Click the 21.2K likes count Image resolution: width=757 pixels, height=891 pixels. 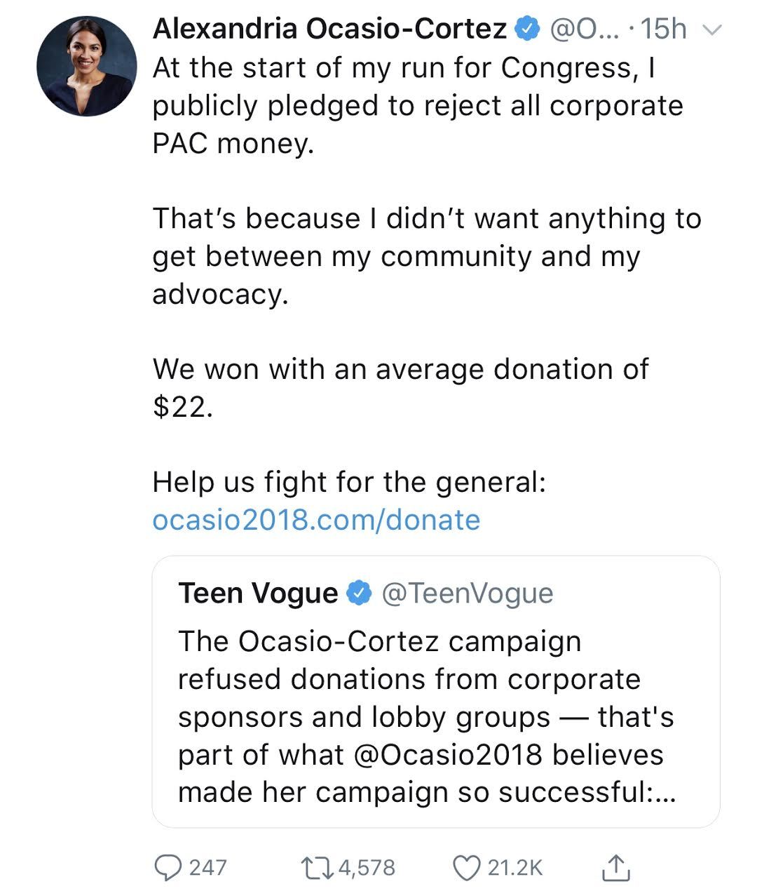pyautogui.click(x=515, y=868)
